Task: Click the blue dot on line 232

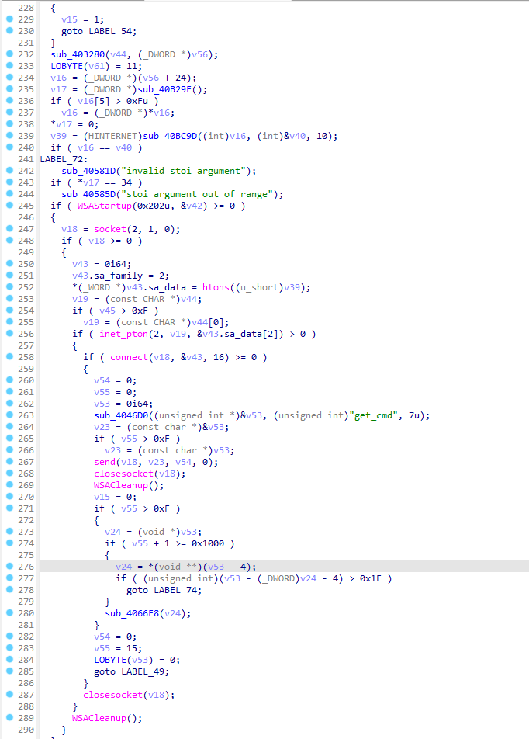Action: tap(9, 54)
